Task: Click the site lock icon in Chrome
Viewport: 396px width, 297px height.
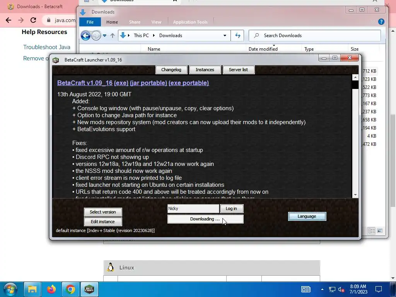Action: click(x=49, y=20)
